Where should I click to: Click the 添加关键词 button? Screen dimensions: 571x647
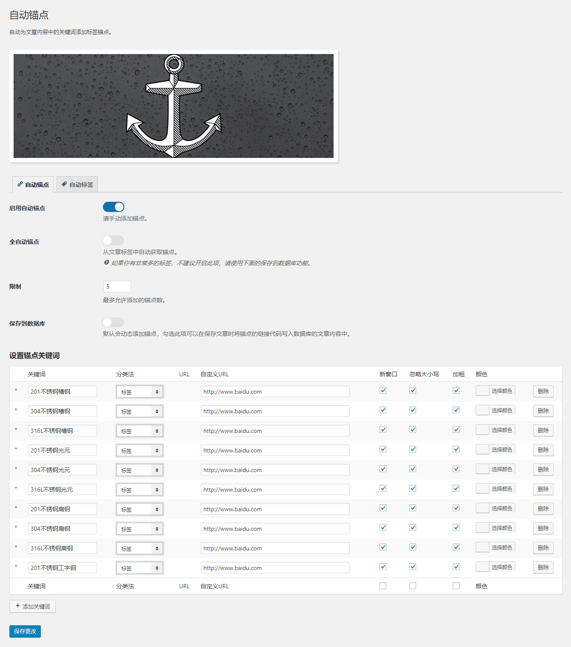click(x=32, y=606)
